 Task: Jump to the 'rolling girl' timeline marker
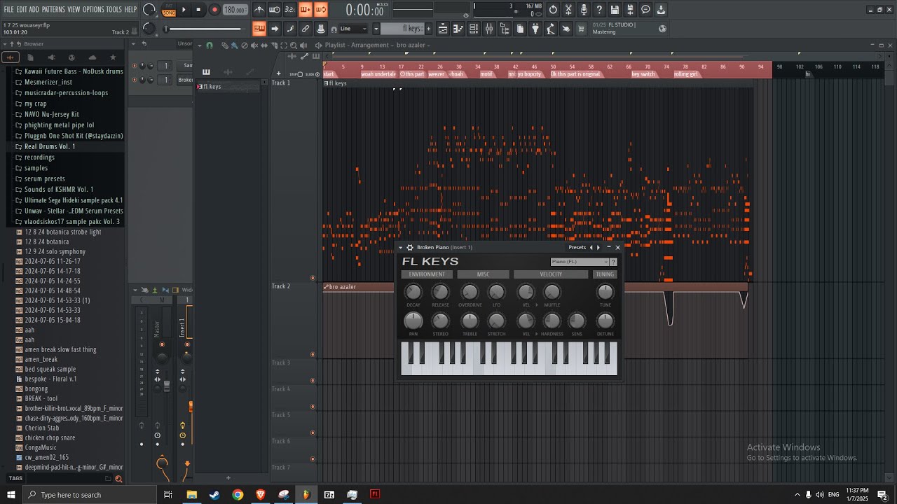(686, 74)
